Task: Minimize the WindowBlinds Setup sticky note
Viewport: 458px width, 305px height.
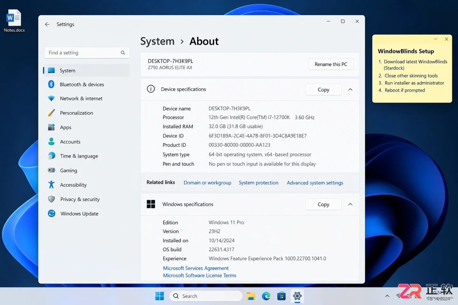Action: click(435, 39)
